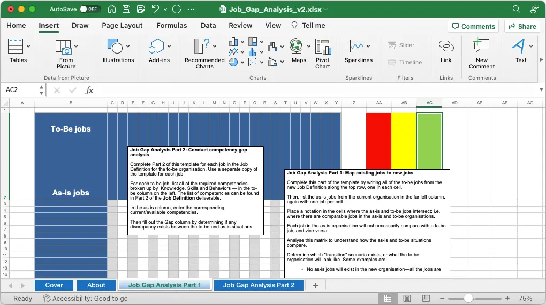Insert a scatter or bubble chart
Screen dimensions: 546x305
click(253, 62)
